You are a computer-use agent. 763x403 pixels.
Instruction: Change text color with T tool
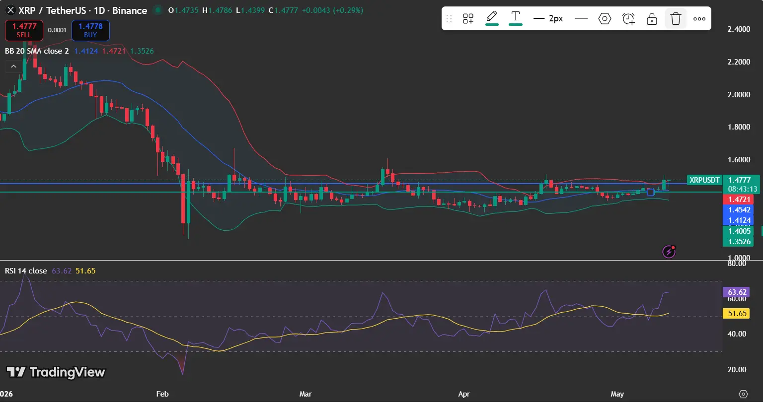(516, 18)
